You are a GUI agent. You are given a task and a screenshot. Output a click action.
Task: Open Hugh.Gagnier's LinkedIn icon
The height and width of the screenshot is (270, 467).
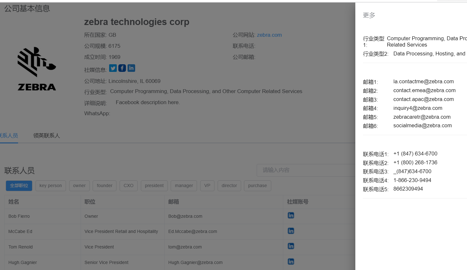[291, 261]
